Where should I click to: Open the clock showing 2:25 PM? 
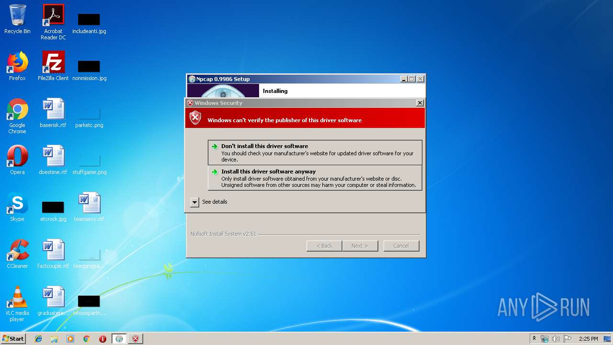click(588, 339)
